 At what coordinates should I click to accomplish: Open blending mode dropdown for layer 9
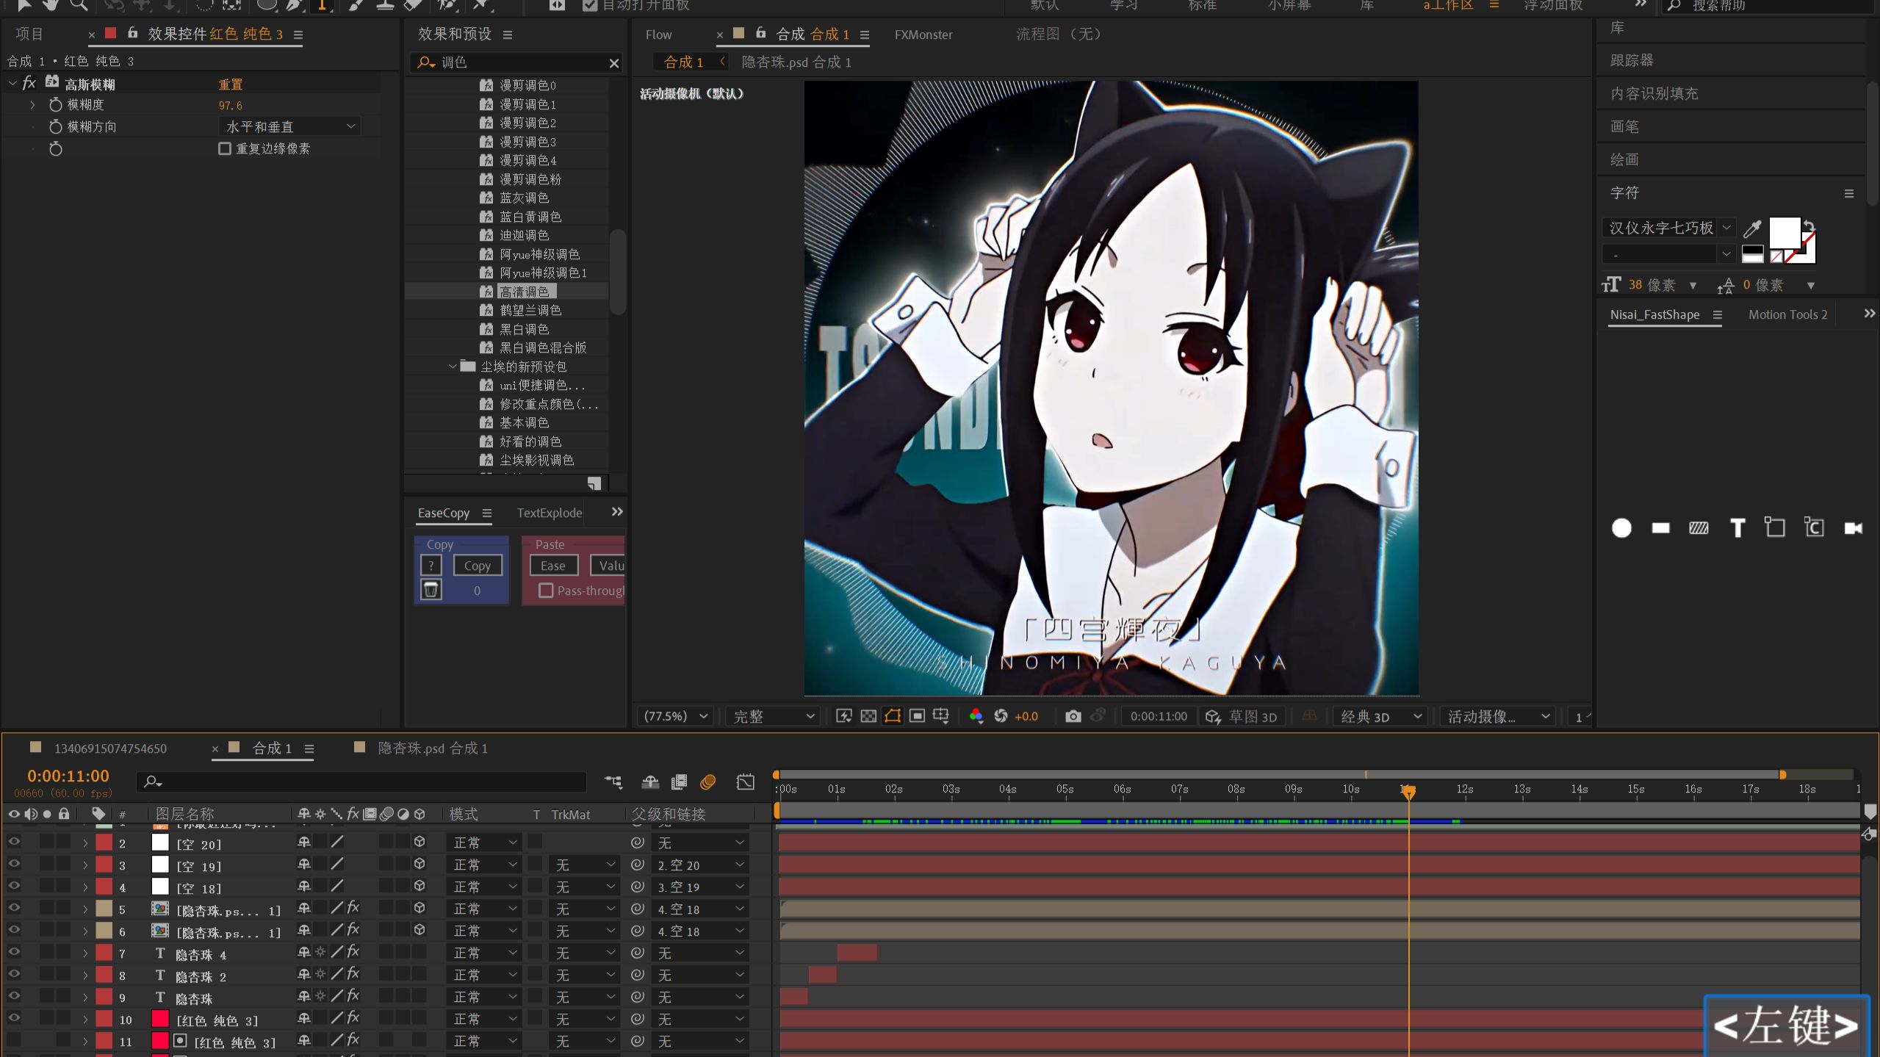[484, 997]
